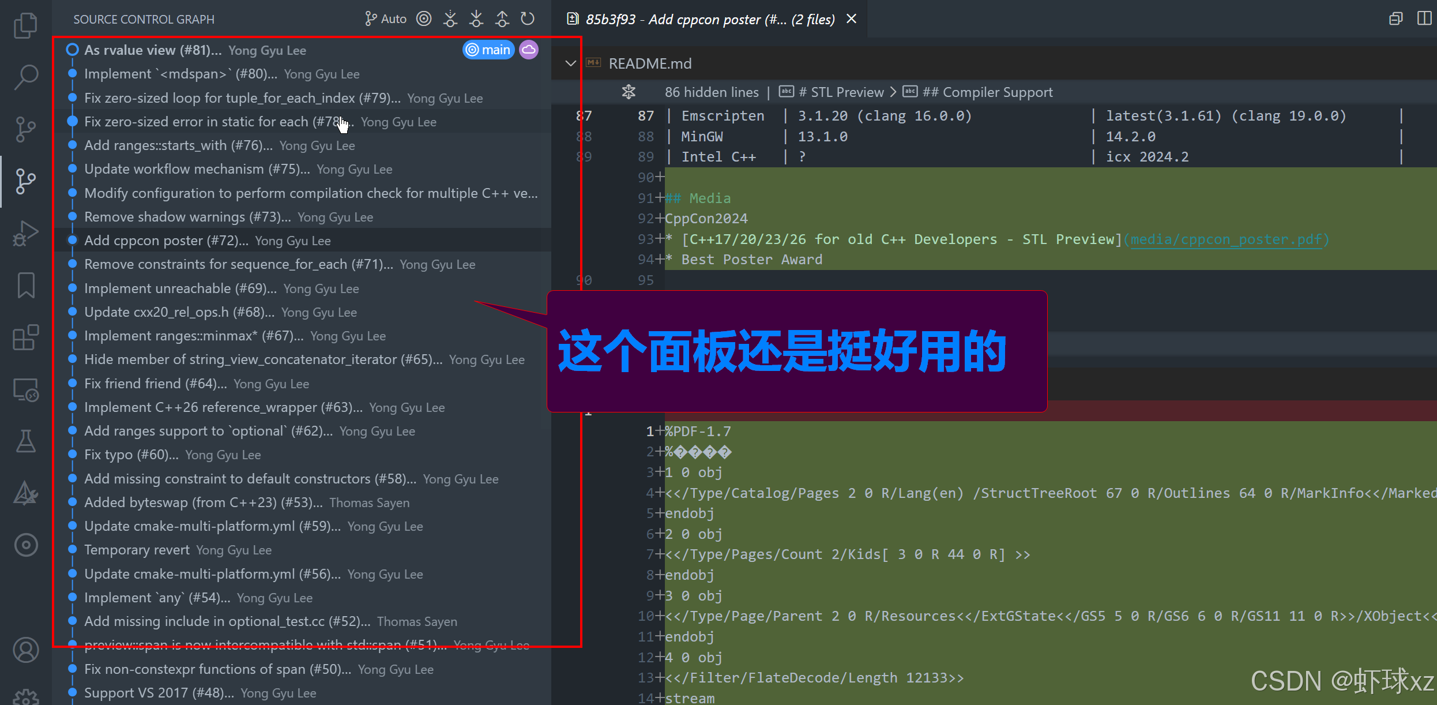Click the purple cloud remote badge
This screenshot has width=1437, height=705.
click(528, 50)
